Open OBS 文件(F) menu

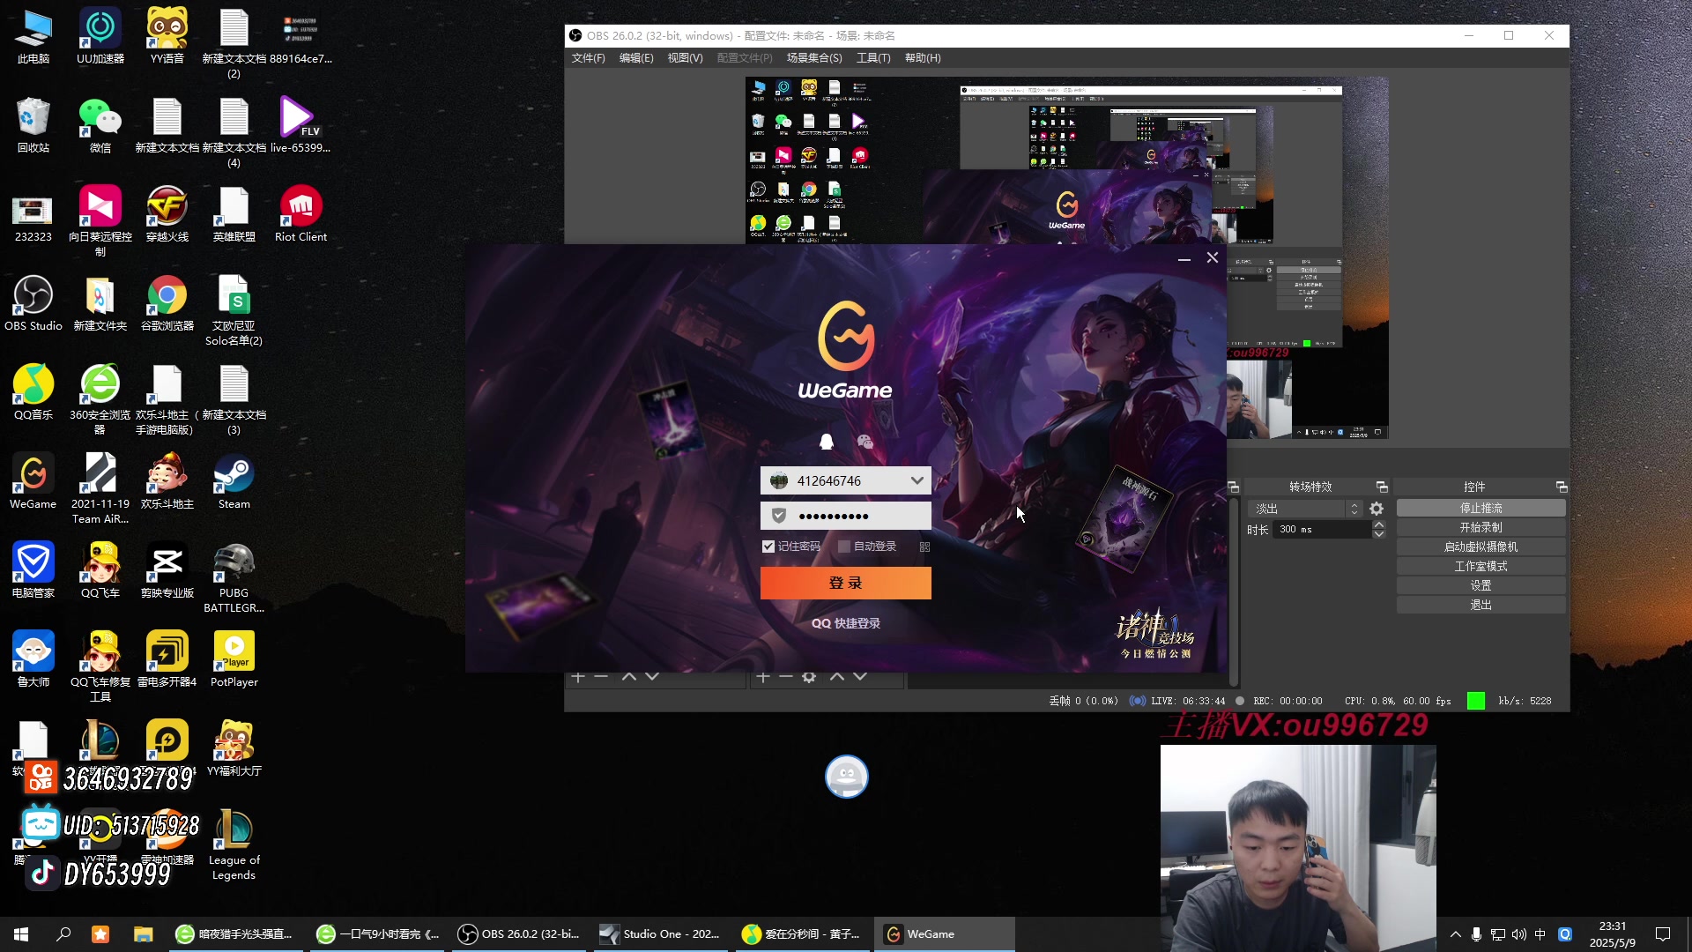pyautogui.click(x=588, y=58)
